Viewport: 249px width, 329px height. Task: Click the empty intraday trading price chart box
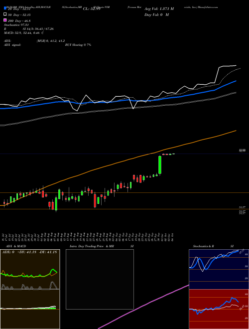100,279
